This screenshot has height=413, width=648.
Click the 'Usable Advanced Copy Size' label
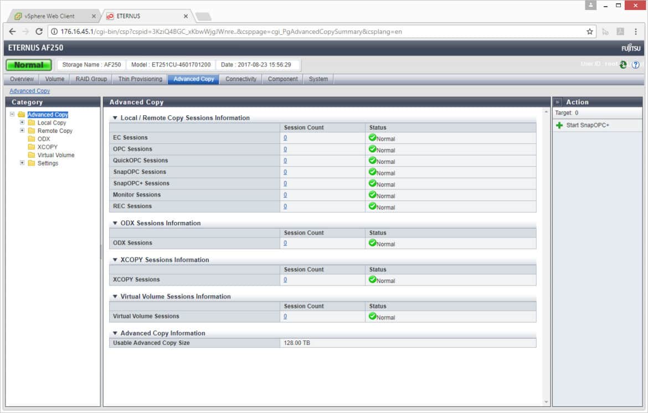click(x=151, y=343)
